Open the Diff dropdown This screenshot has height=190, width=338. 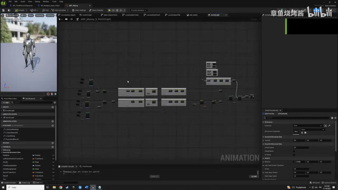pyautogui.click(x=33, y=10)
